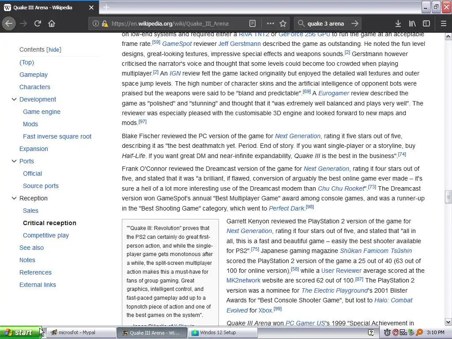The width and height of the screenshot is (452, 339).
Task: Open the alarm clock tray icon
Action: pos(387,333)
